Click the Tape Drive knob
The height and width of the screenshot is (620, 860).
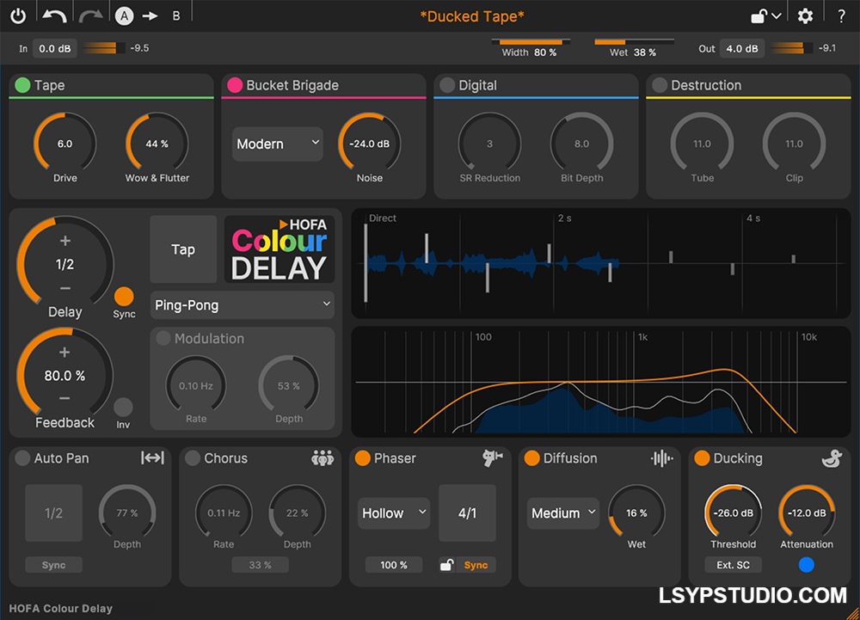[64, 144]
